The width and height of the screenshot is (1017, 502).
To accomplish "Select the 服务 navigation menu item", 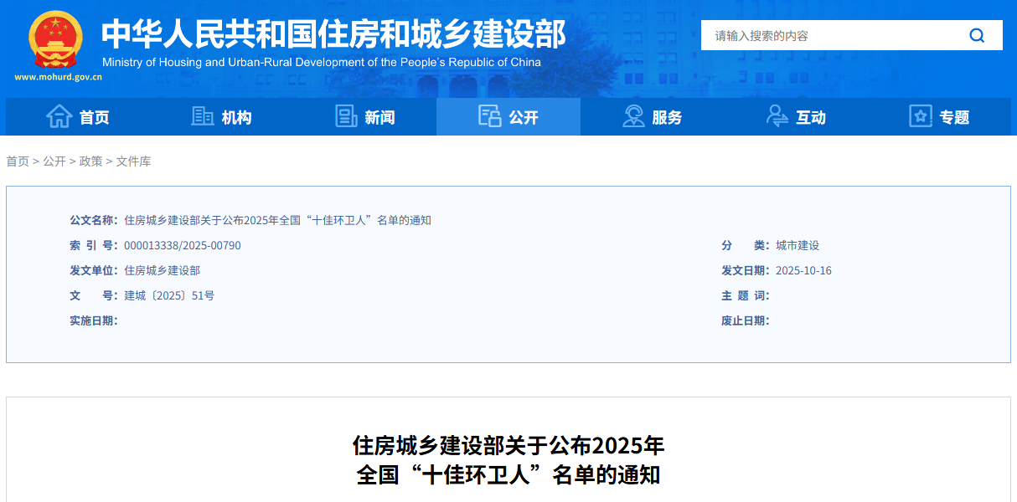I will 667,118.
